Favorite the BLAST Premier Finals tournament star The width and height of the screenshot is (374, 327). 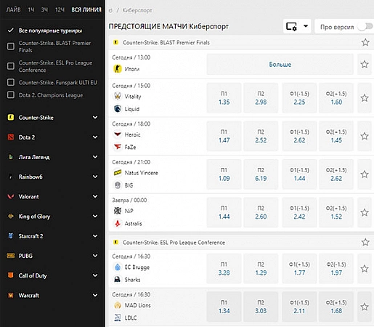pos(365,42)
